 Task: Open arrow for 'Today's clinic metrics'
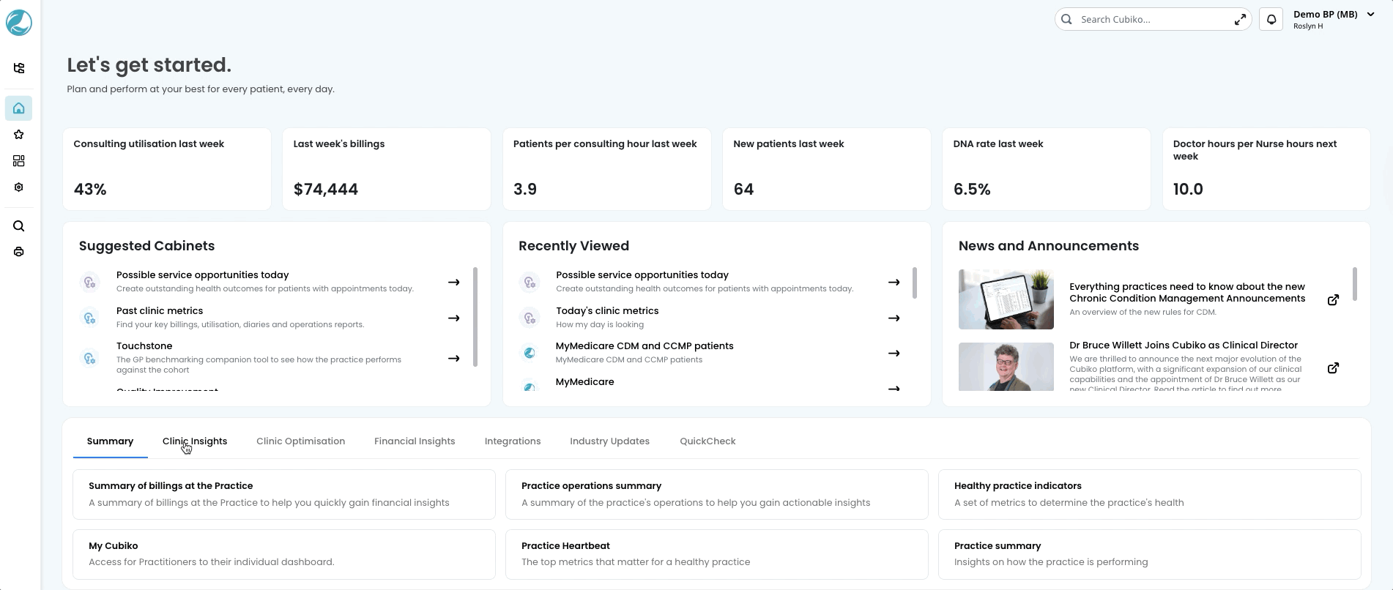click(894, 318)
